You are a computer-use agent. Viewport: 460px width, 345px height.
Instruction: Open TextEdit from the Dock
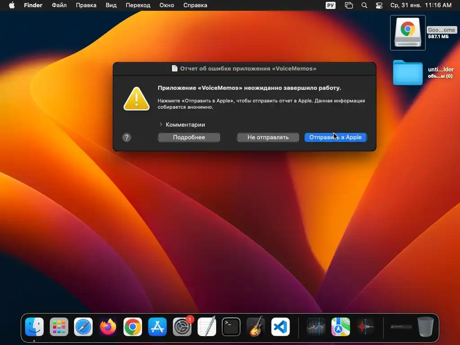[x=207, y=327]
